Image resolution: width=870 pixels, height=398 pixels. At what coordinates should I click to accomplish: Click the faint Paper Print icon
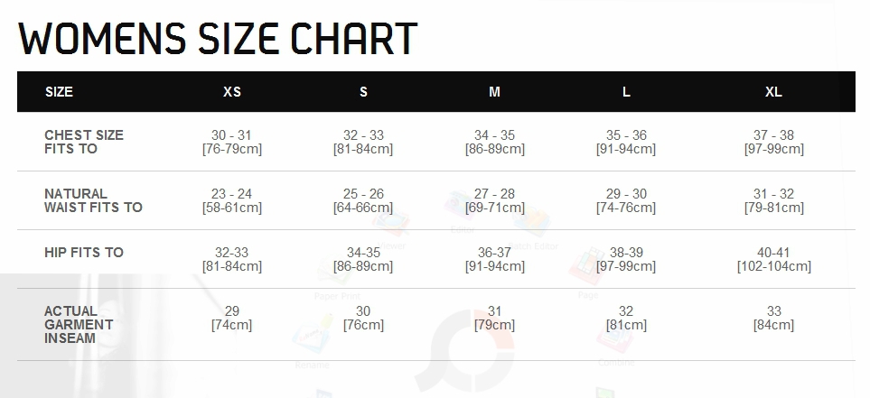(x=336, y=271)
